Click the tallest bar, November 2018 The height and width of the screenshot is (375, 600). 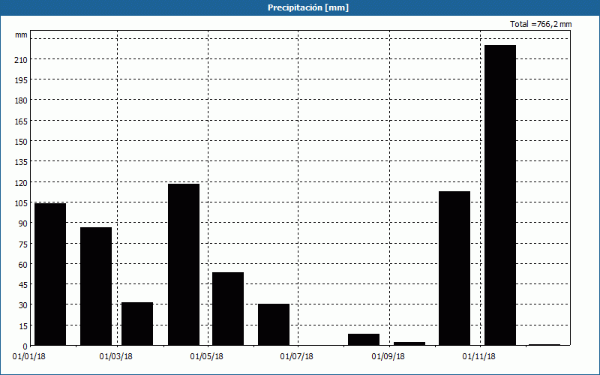click(500, 195)
